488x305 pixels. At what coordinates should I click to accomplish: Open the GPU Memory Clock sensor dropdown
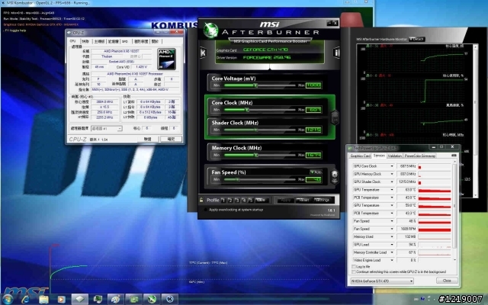(x=392, y=174)
